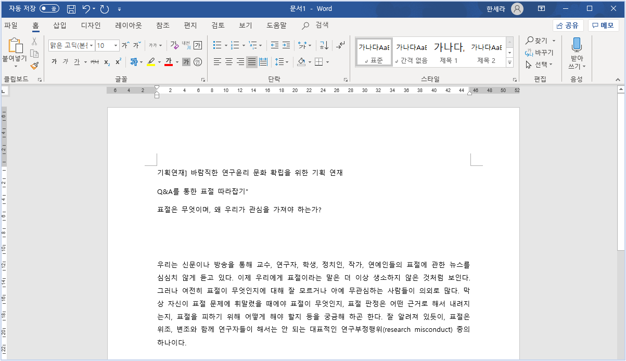Screen dimensions: 626x361
Task: Click the 공유 (Share) button
Action: (568, 25)
